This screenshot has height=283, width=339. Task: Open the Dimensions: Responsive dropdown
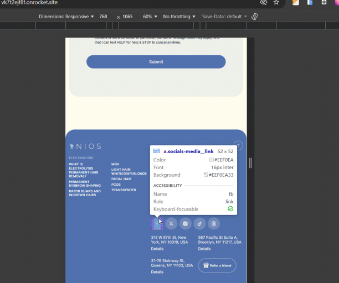(66, 17)
